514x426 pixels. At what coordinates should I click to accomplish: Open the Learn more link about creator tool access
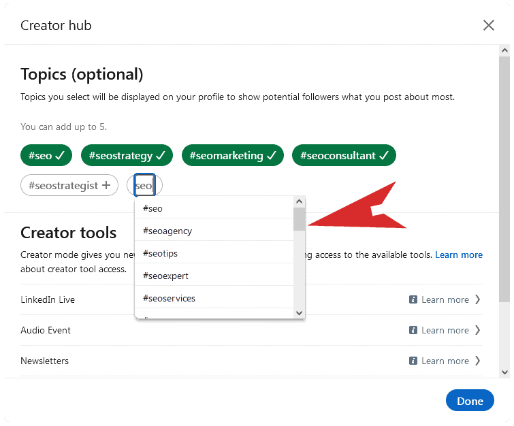point(459,255)
